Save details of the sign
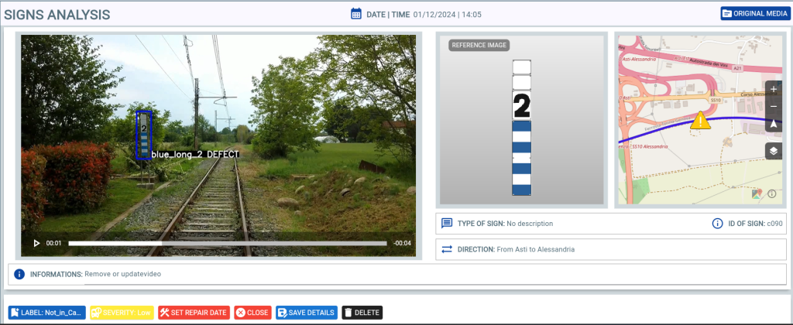 click(x=306, y=313)
